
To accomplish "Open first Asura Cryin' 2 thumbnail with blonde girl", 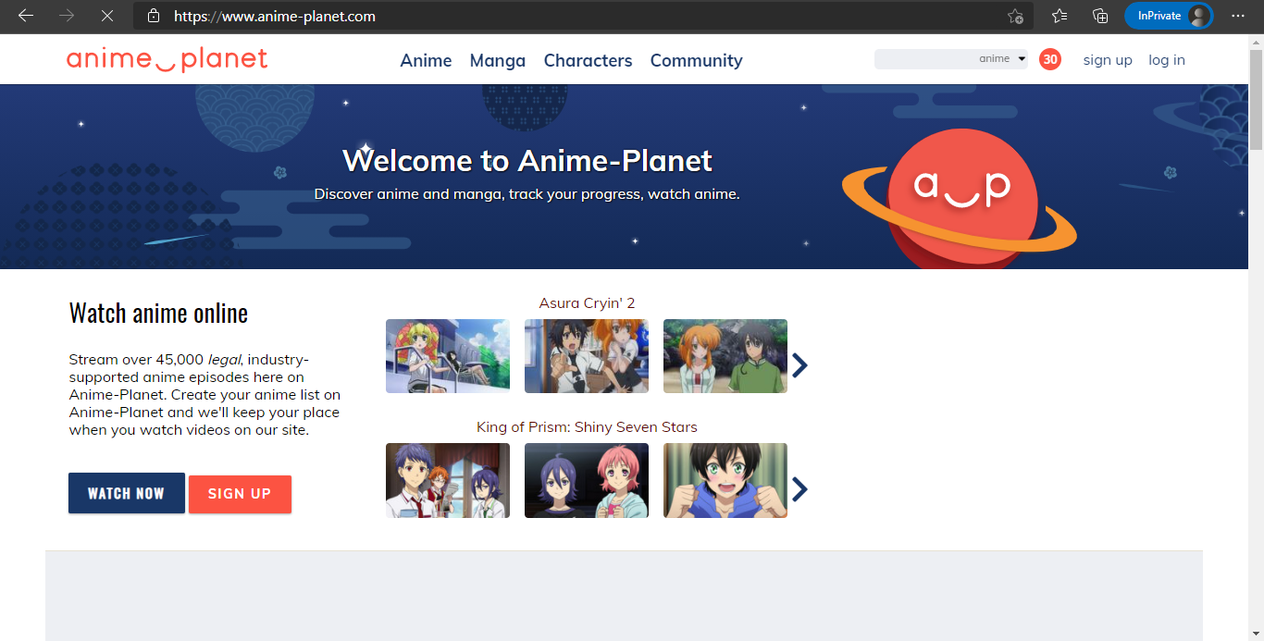I will coord(448,356).
